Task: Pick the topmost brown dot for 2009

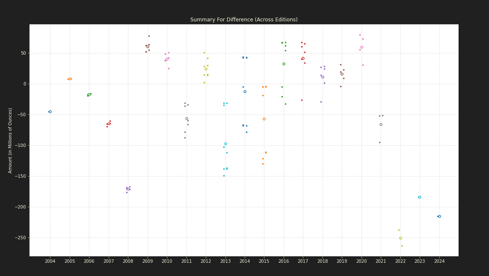Action: pos(149,36)
